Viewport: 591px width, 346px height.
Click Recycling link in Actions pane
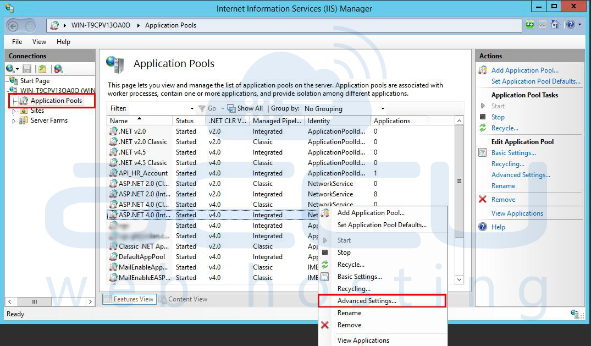507,164
